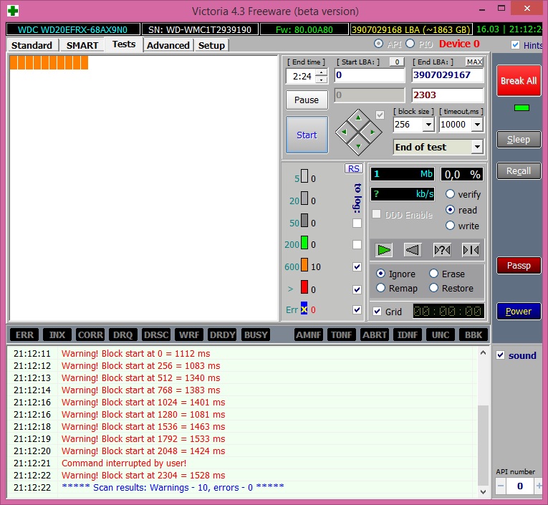Click the WRF status flag
Viewport: 548px width, 505px height.
(x=189, y=335)
